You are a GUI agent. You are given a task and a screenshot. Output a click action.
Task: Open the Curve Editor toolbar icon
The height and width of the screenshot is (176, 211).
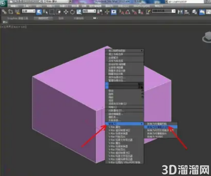click(208, 12)
